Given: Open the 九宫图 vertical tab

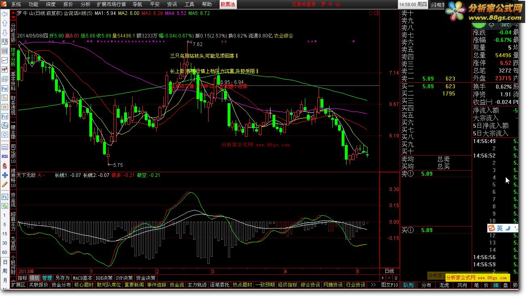Looking at the screenshot, I should 13,243.
